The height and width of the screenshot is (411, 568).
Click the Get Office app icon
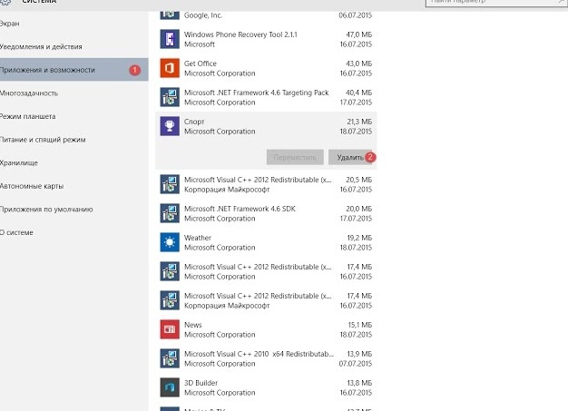(170, 68)
